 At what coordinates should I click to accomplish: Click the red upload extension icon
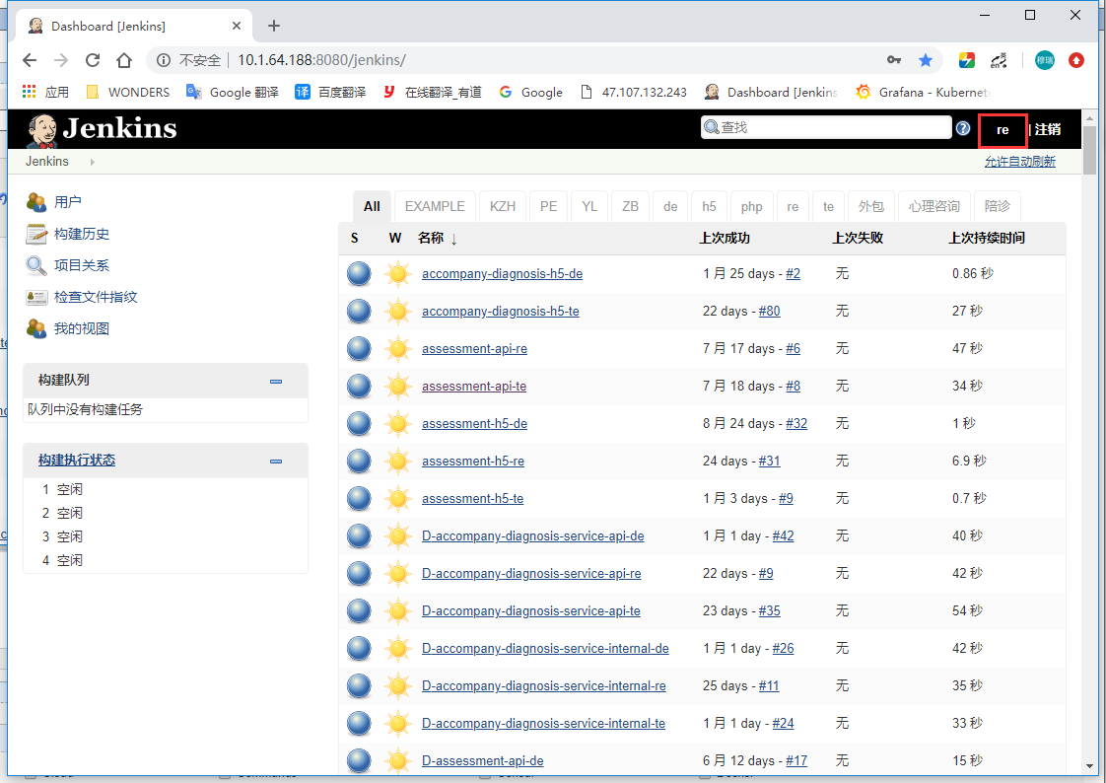[1075, 61]
